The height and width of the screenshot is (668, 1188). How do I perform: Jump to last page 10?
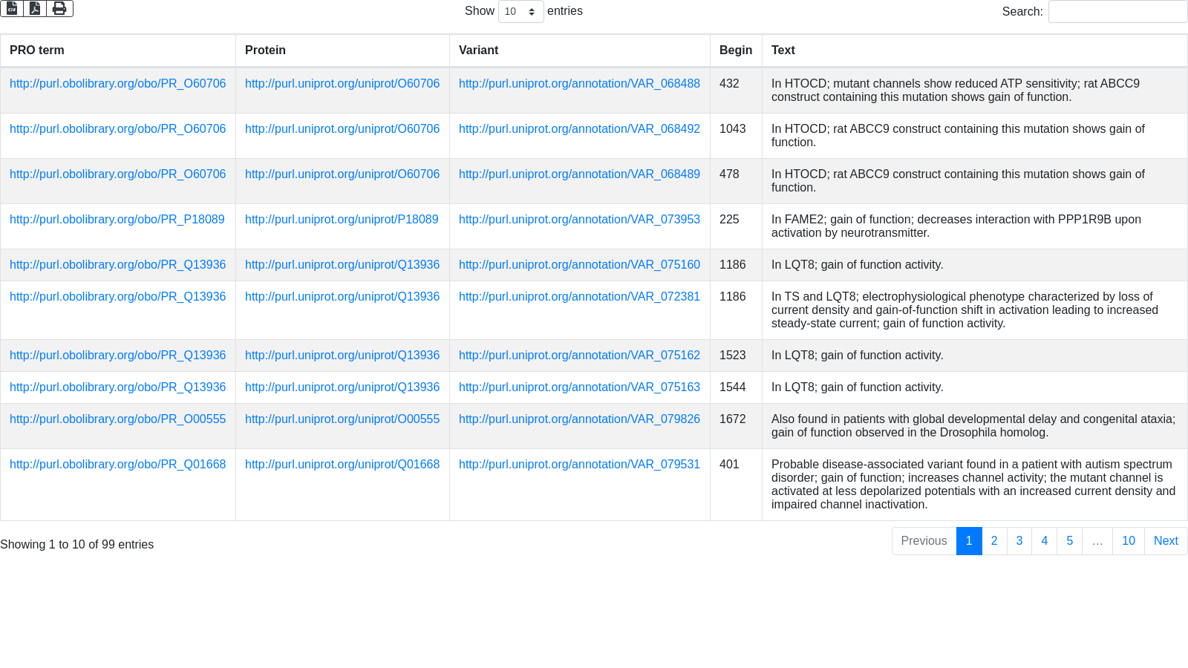pyautogui.click(x=1128, y=541)
